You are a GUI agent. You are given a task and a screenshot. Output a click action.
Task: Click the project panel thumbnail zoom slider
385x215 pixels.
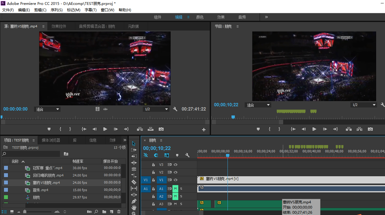[x=25, y=212]
